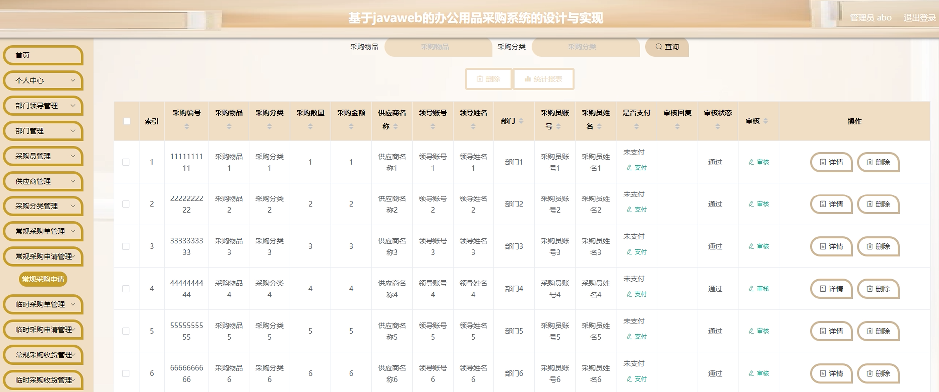Open the 统计报表 statistics report
This screenshot has width=939, height=392.
point(544,79)
